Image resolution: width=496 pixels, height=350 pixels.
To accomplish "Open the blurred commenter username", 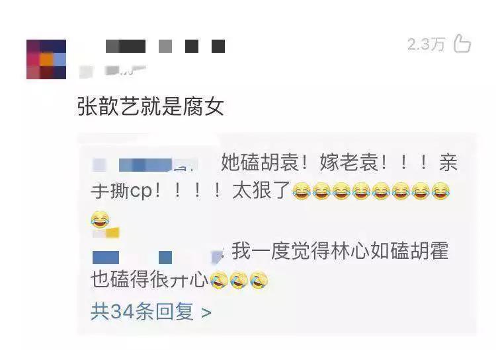I will click(x=165, y=46).
